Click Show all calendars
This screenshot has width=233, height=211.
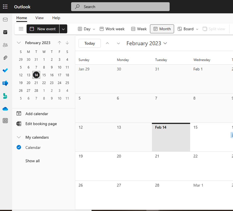tap(32, 161)
